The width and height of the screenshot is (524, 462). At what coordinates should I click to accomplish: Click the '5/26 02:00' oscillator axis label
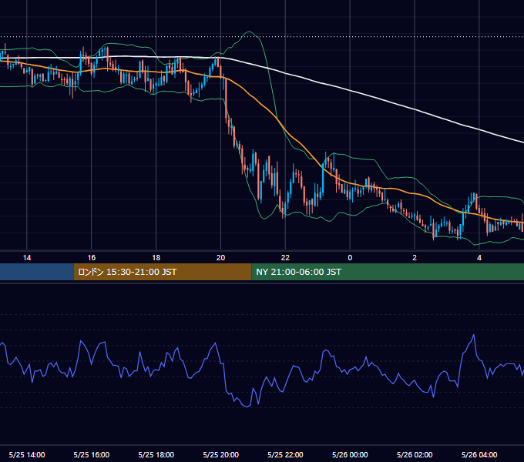pos(415,454)
